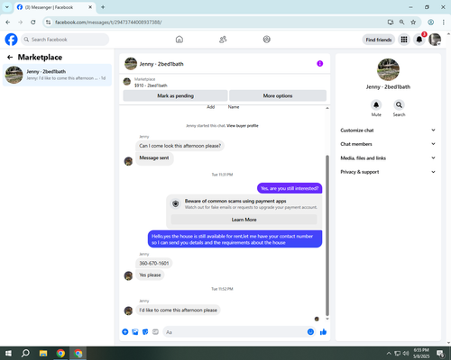The image size is (451, 360).
Task: Mute the Jenny conversation
Action: [376, 105]
